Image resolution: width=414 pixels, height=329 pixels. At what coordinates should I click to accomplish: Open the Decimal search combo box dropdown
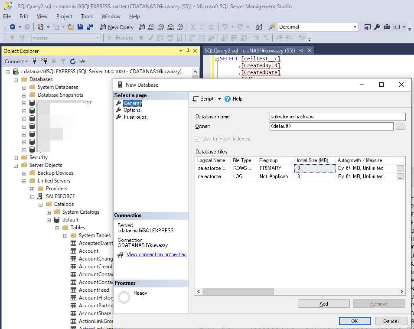[355, 27]
